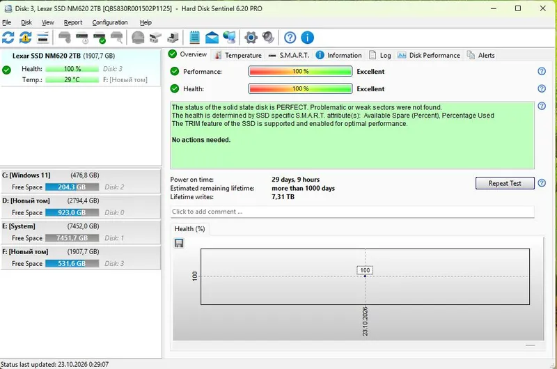The height and width of the screenshot is (369, 557).
Task: Switch to the Disk Performance tab
Action: (x=429, y=56)
